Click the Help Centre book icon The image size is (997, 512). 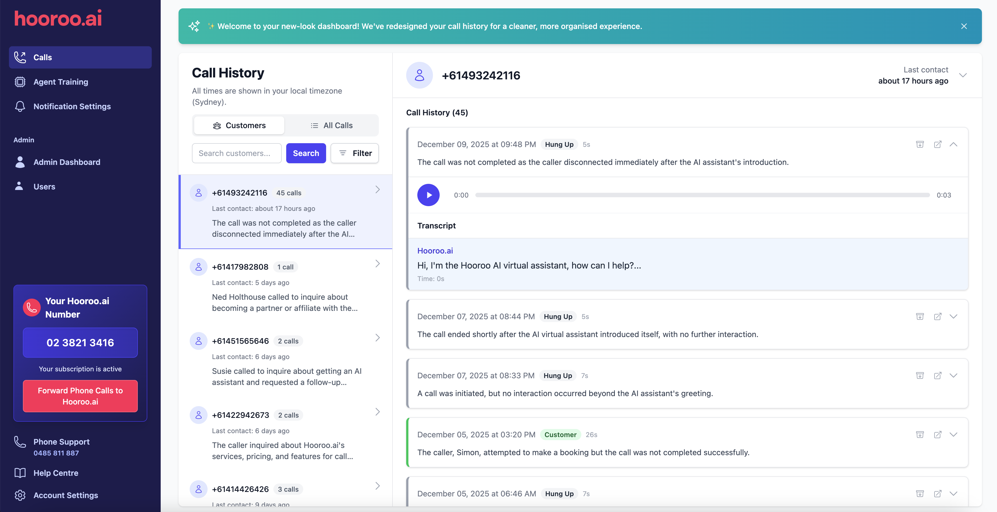click(x=20, y=473)
